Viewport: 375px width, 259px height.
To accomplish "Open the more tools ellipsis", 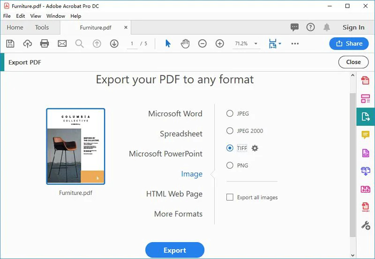I will 295,43.
